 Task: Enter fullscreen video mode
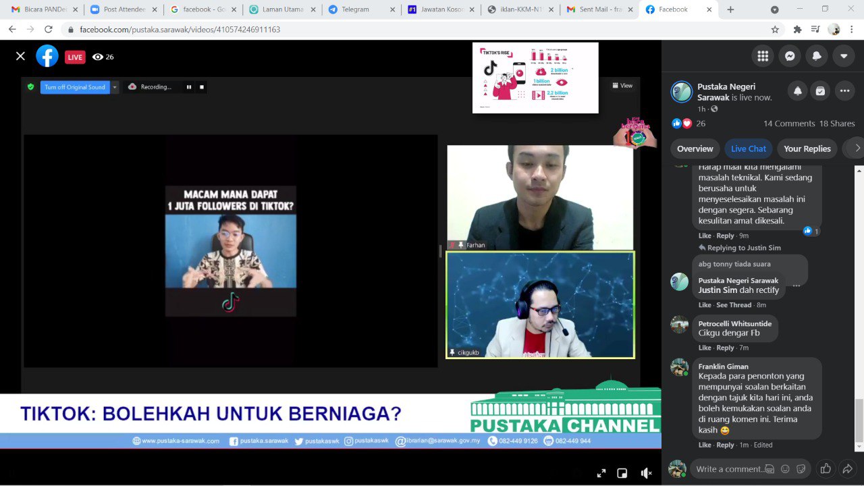point(601,473)
